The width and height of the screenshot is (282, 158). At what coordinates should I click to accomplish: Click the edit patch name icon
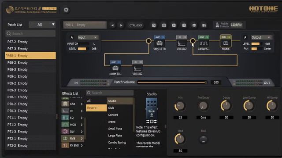point(154,25)
